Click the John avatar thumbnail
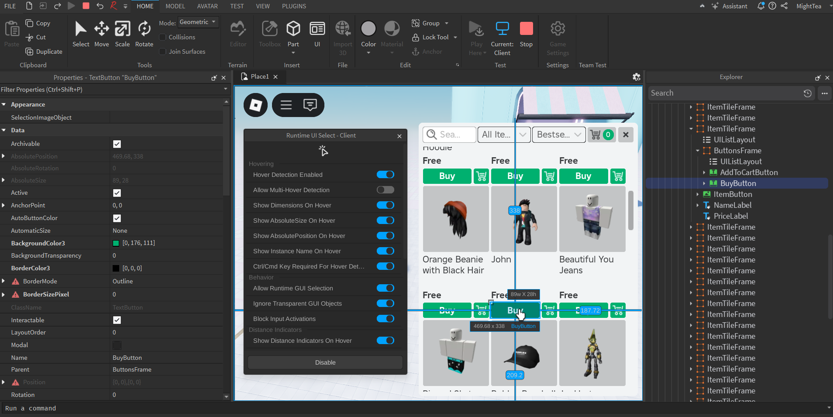This screenshot has height=417, width=833. click(524, 219)
